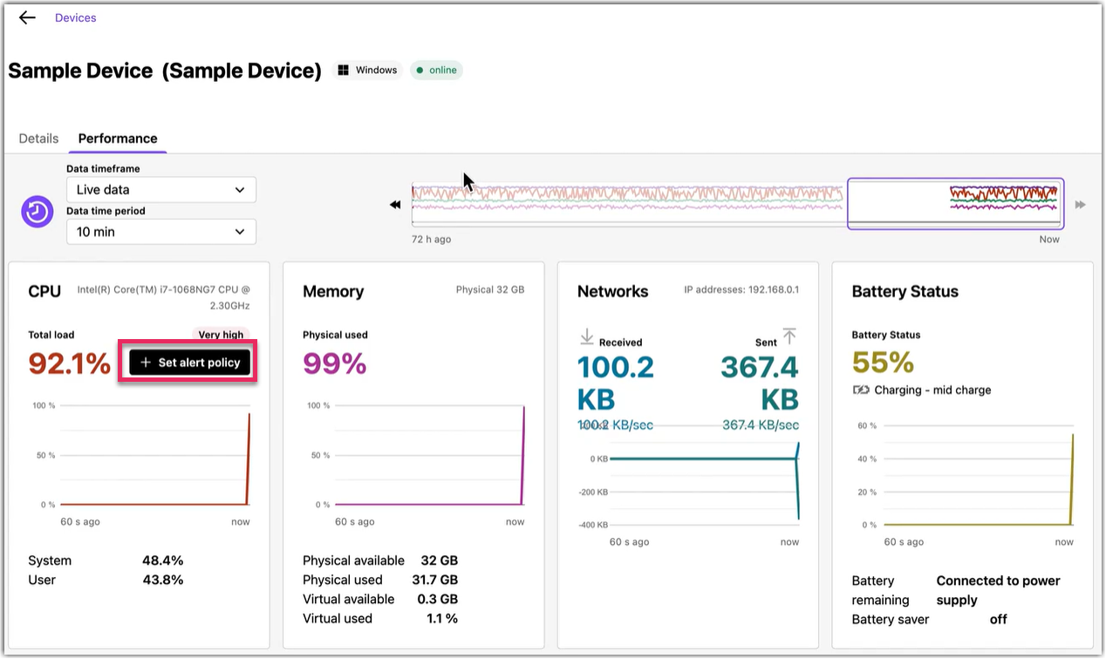The height and width of the screenshot is (659, 1106).
Task: Click the Set alert policy button
Action: click(190, 363)
